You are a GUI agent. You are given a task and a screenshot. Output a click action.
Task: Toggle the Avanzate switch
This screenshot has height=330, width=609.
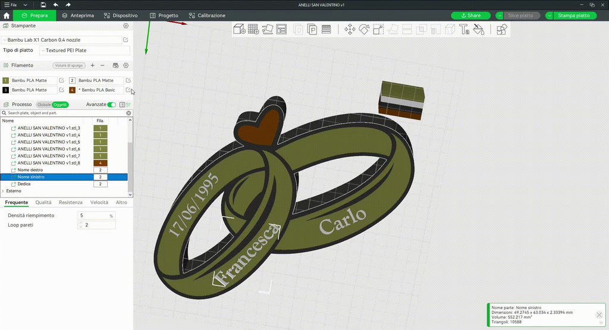pos(111,105)
